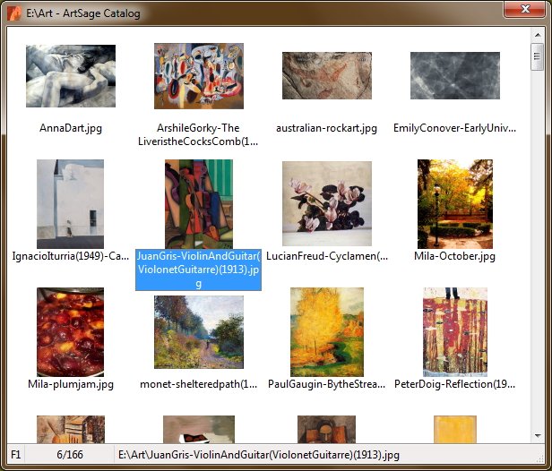Click the AnnaDart.jpg file name
Screen dimensions: 552x471
[71, 128]
